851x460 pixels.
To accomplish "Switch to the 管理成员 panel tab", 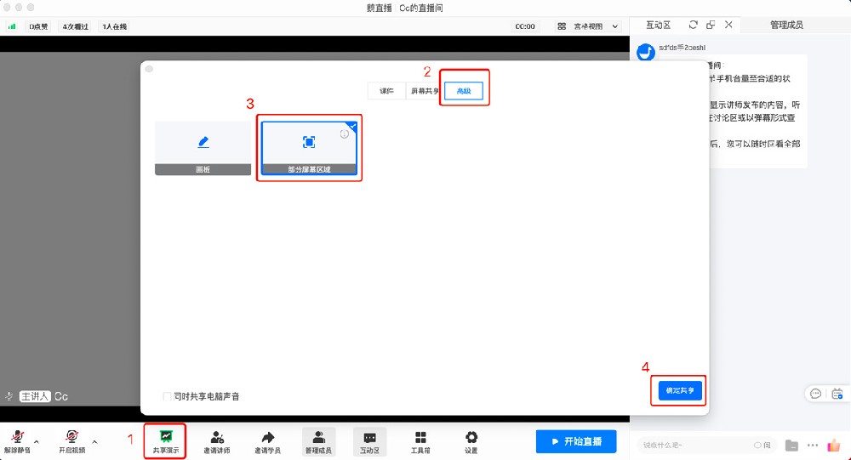I will [786, 25].
